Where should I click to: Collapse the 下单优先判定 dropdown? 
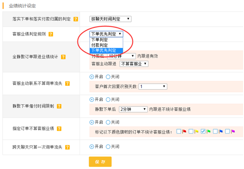(x=106, y=34)
